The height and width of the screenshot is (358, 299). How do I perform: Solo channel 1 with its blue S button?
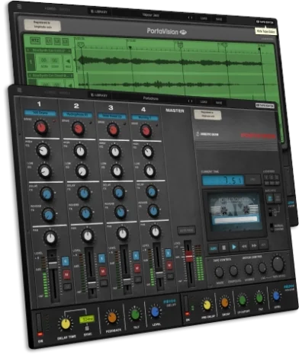66,261
